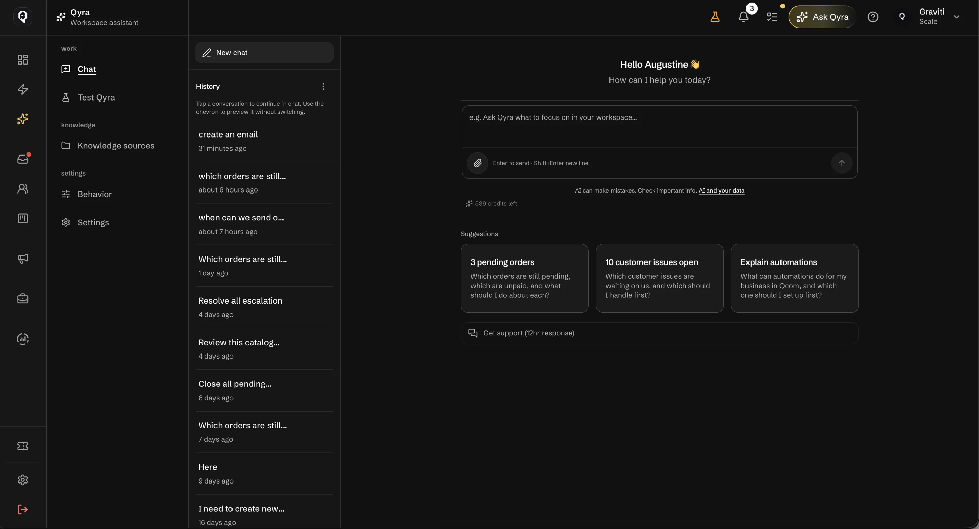Click the yellow lab flask icon in header

coord(715,17)
